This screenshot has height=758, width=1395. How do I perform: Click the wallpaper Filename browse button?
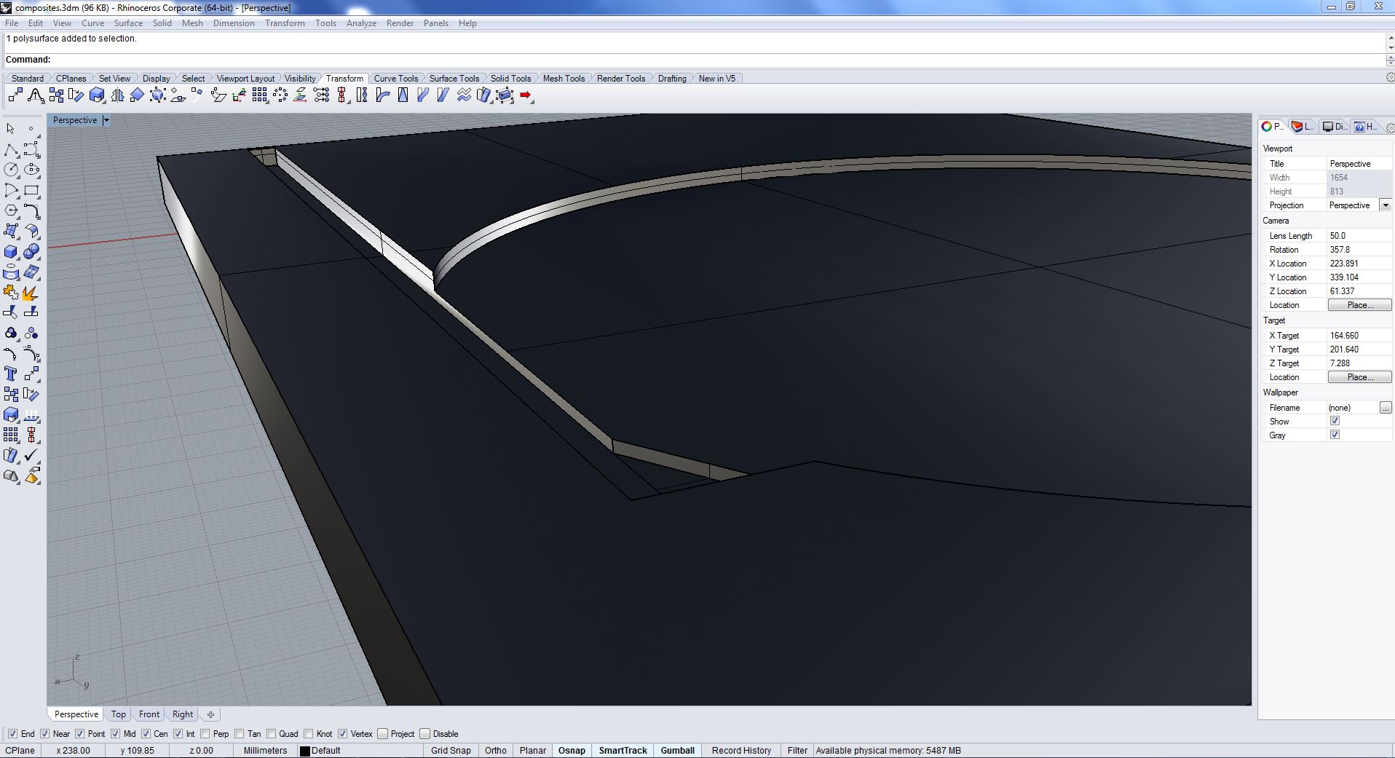click(1386, 408)
